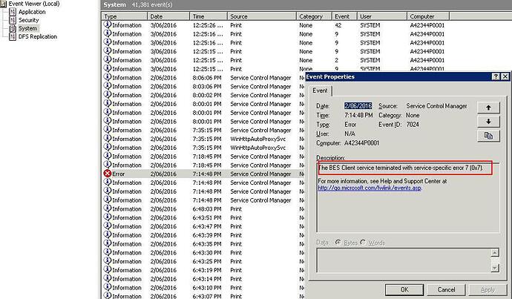Select Event Viewer (Local) root node
512x299 pixels.
[x=34, y=4]
